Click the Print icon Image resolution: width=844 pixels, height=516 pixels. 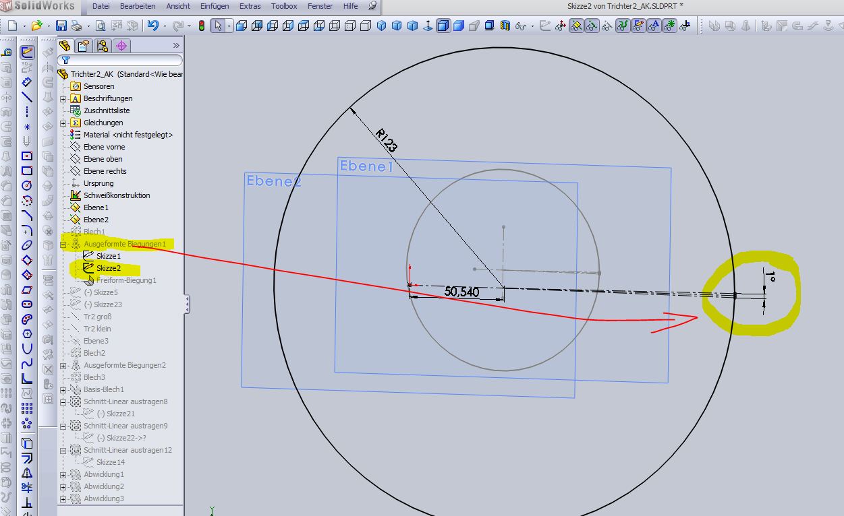pos(76,26)
